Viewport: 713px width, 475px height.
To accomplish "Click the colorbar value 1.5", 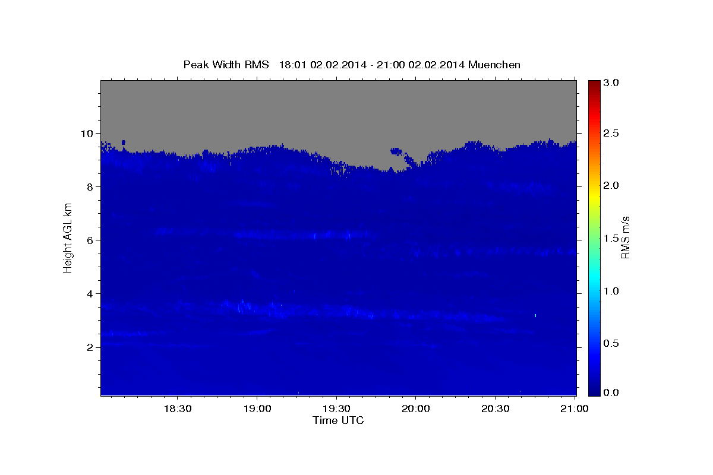I will click(612, 238).
